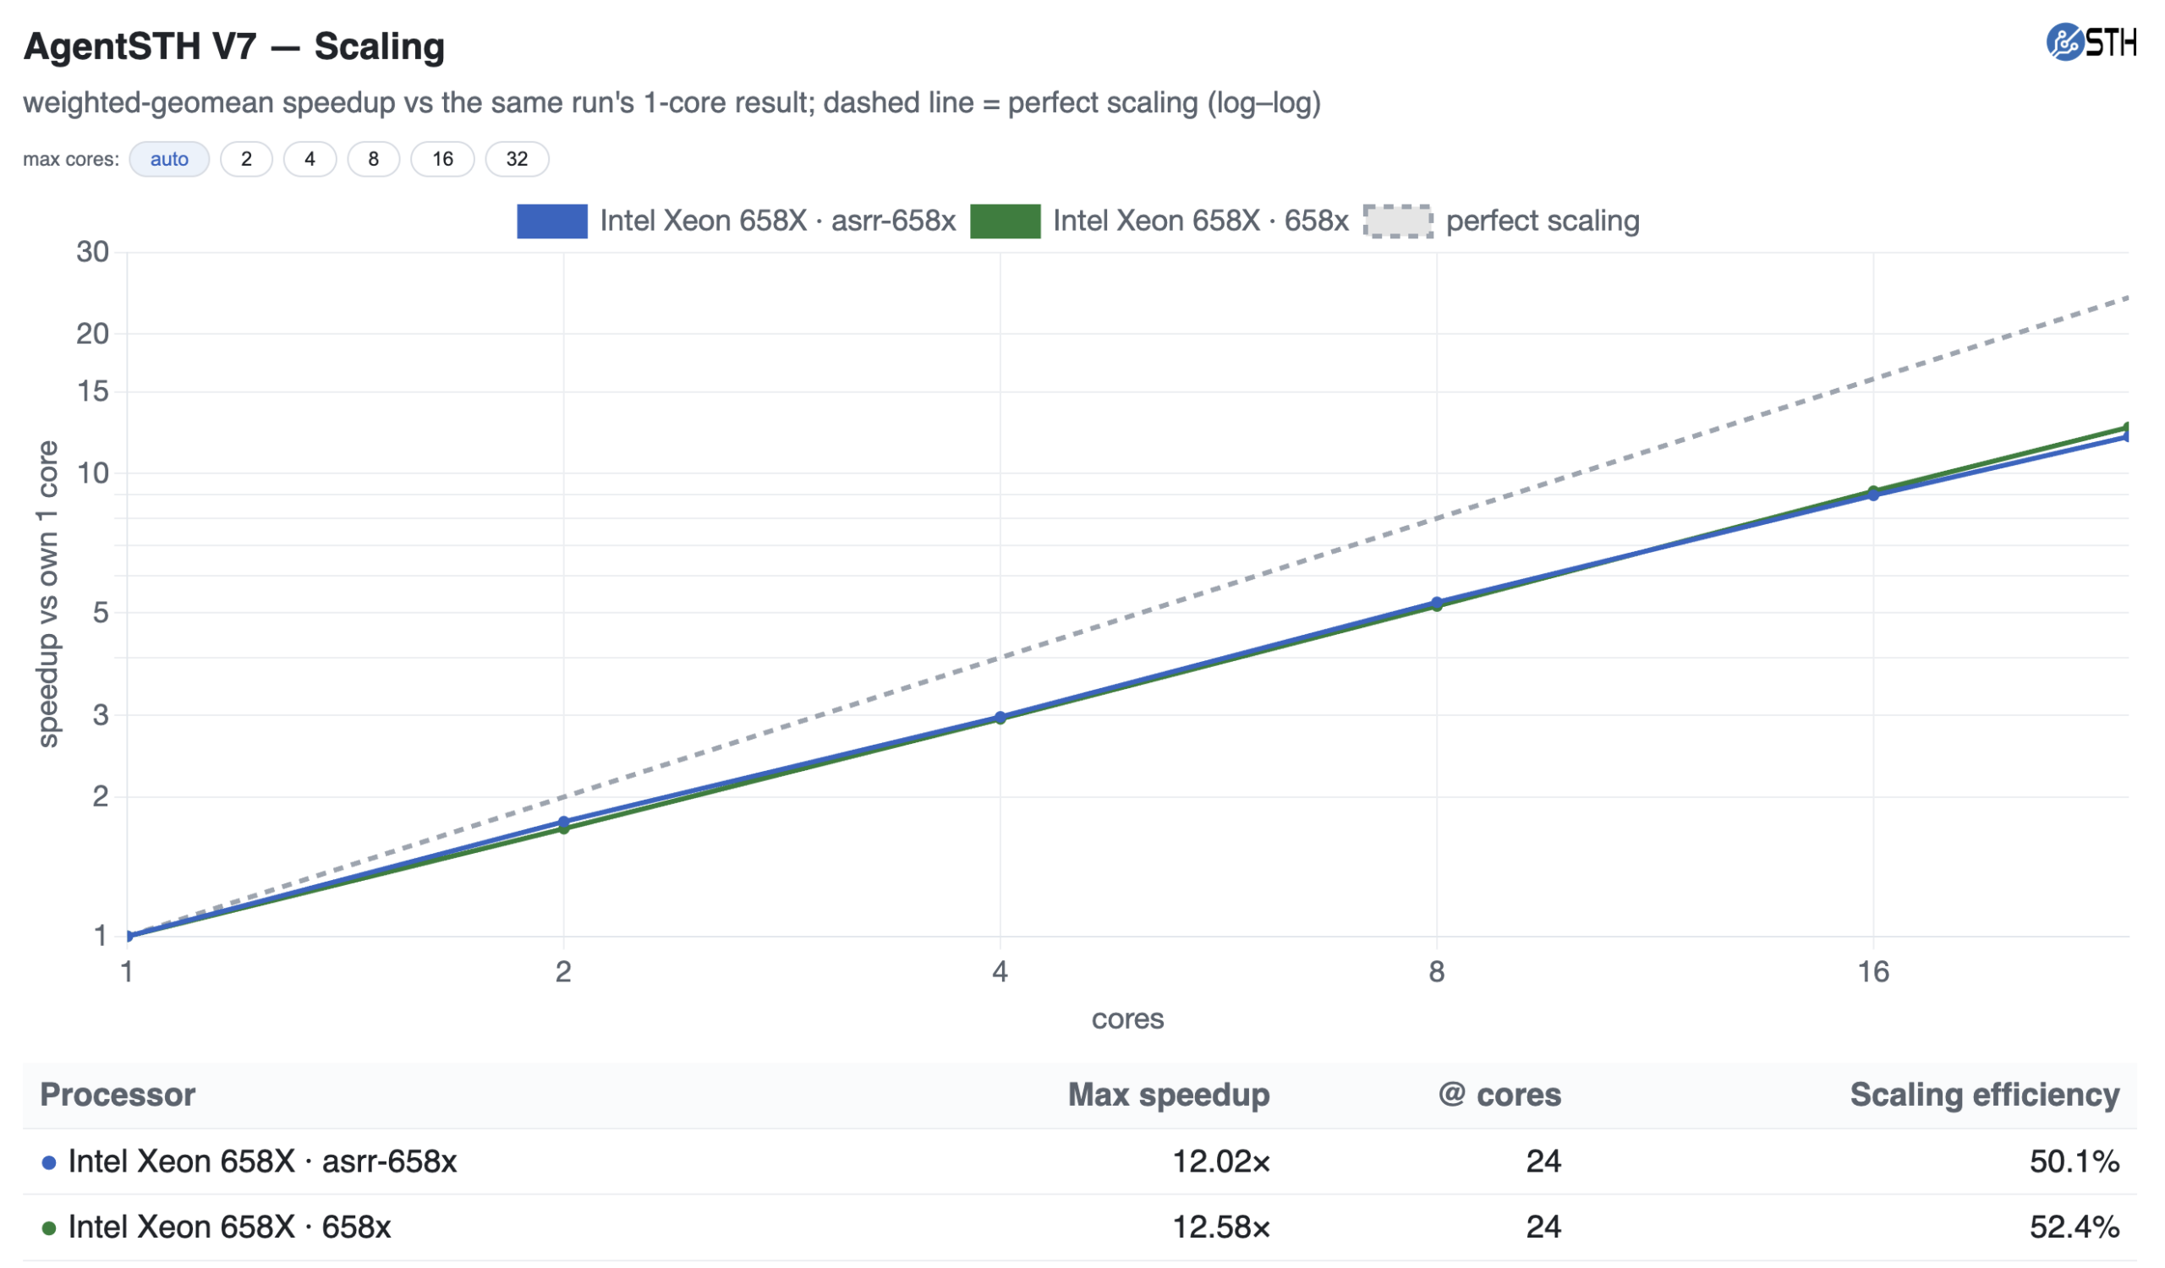Viewport: 2165px width, 1268px height.
Task: Click the blue dot in asrr-658x table row
Action: [49, 1162]
